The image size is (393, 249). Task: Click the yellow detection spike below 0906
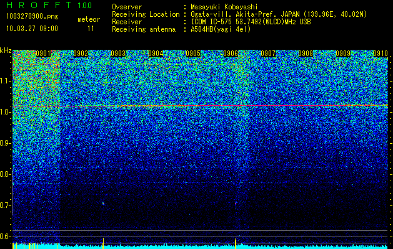point(236,243)
